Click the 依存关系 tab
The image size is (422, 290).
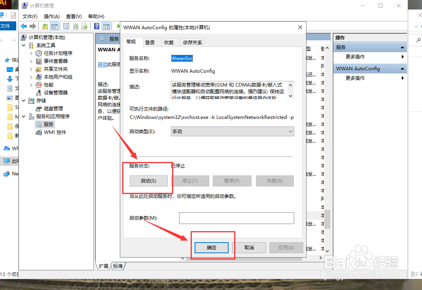tap(192, 42)
